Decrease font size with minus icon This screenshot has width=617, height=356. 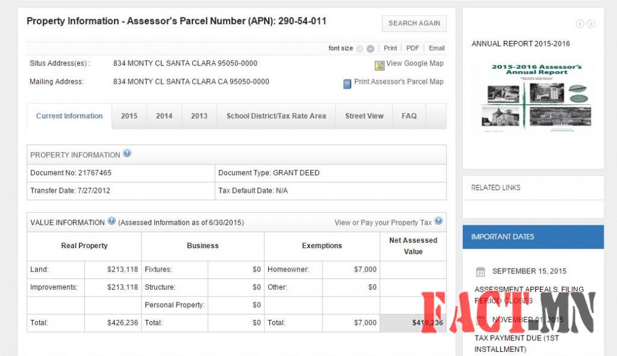360,49
